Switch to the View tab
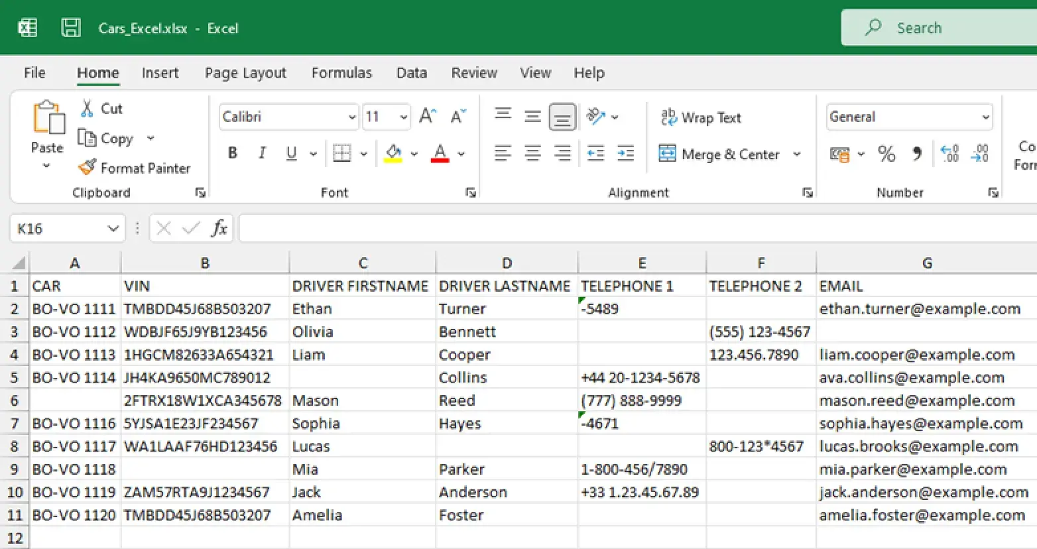This screenshot has width=1037, height=549. [x=535, y=73]
